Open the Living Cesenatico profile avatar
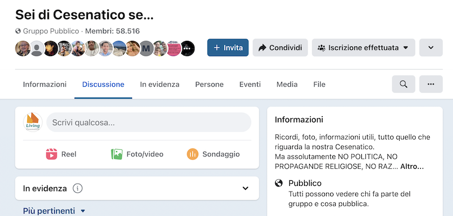 click(x=33, y=122)
